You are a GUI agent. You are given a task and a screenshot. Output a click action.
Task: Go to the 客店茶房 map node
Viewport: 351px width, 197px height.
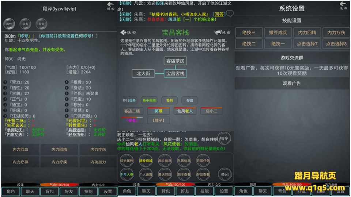click(175, 61)
